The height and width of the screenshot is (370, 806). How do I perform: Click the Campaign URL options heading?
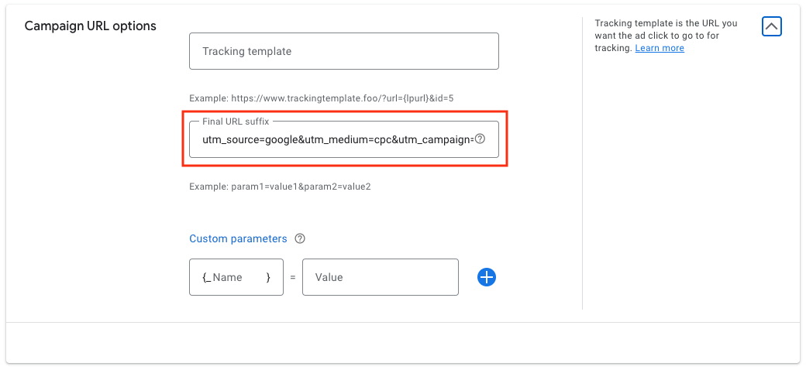[91, 26]
